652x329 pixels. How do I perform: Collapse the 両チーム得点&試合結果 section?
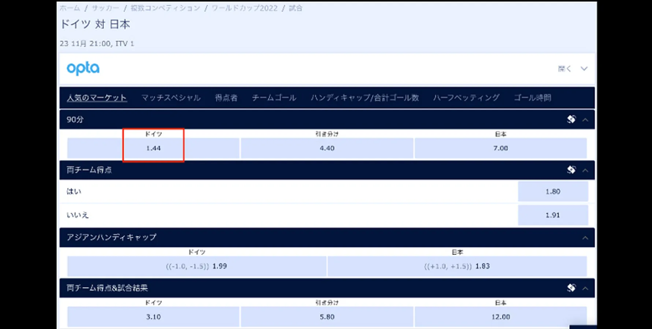[585, 288]
